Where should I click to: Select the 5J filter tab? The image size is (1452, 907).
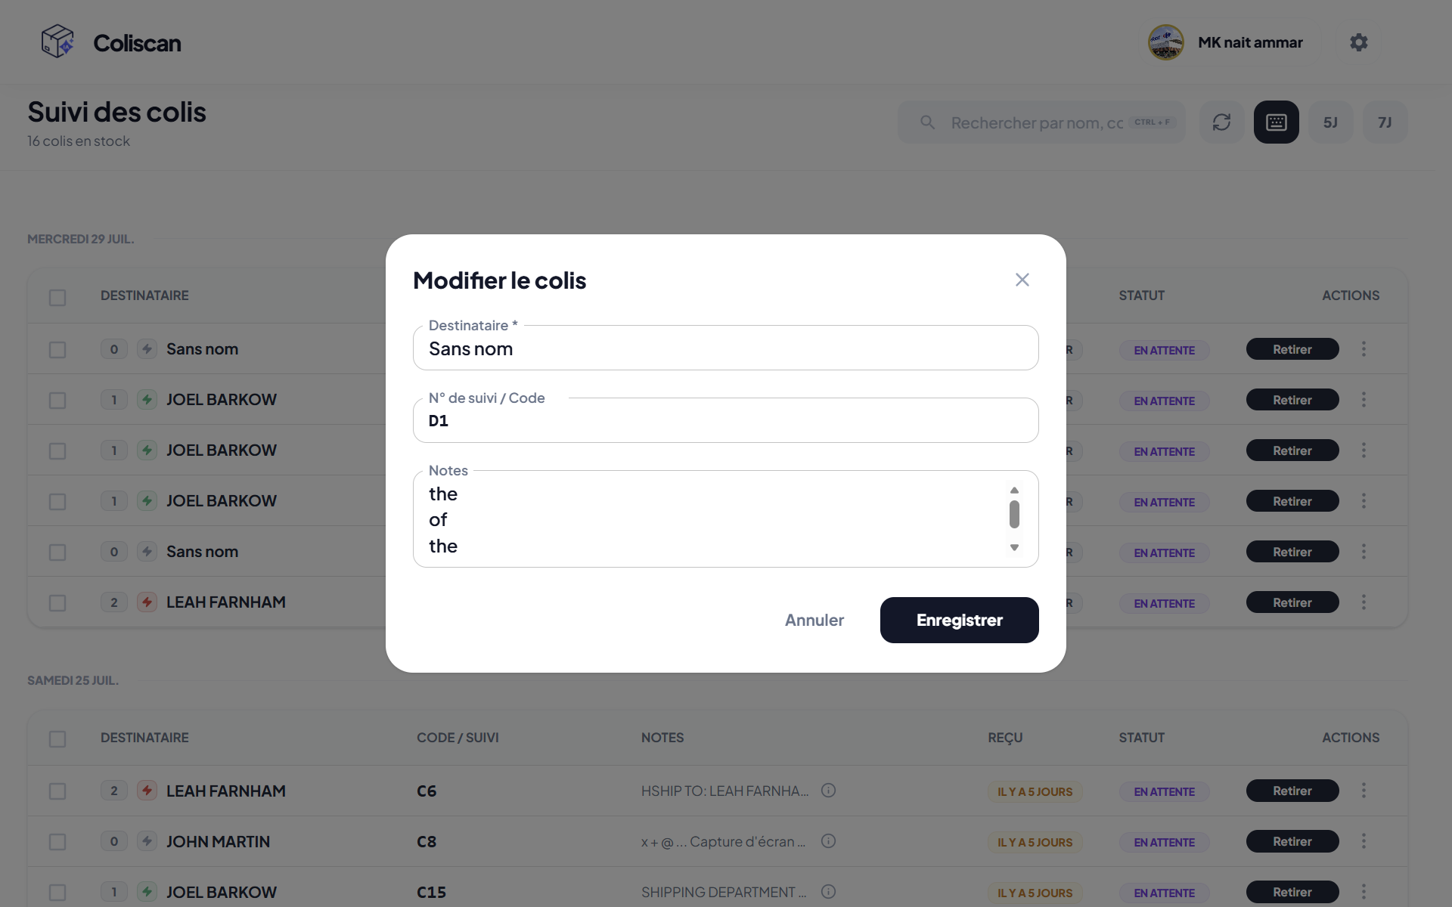point(1330,122)
